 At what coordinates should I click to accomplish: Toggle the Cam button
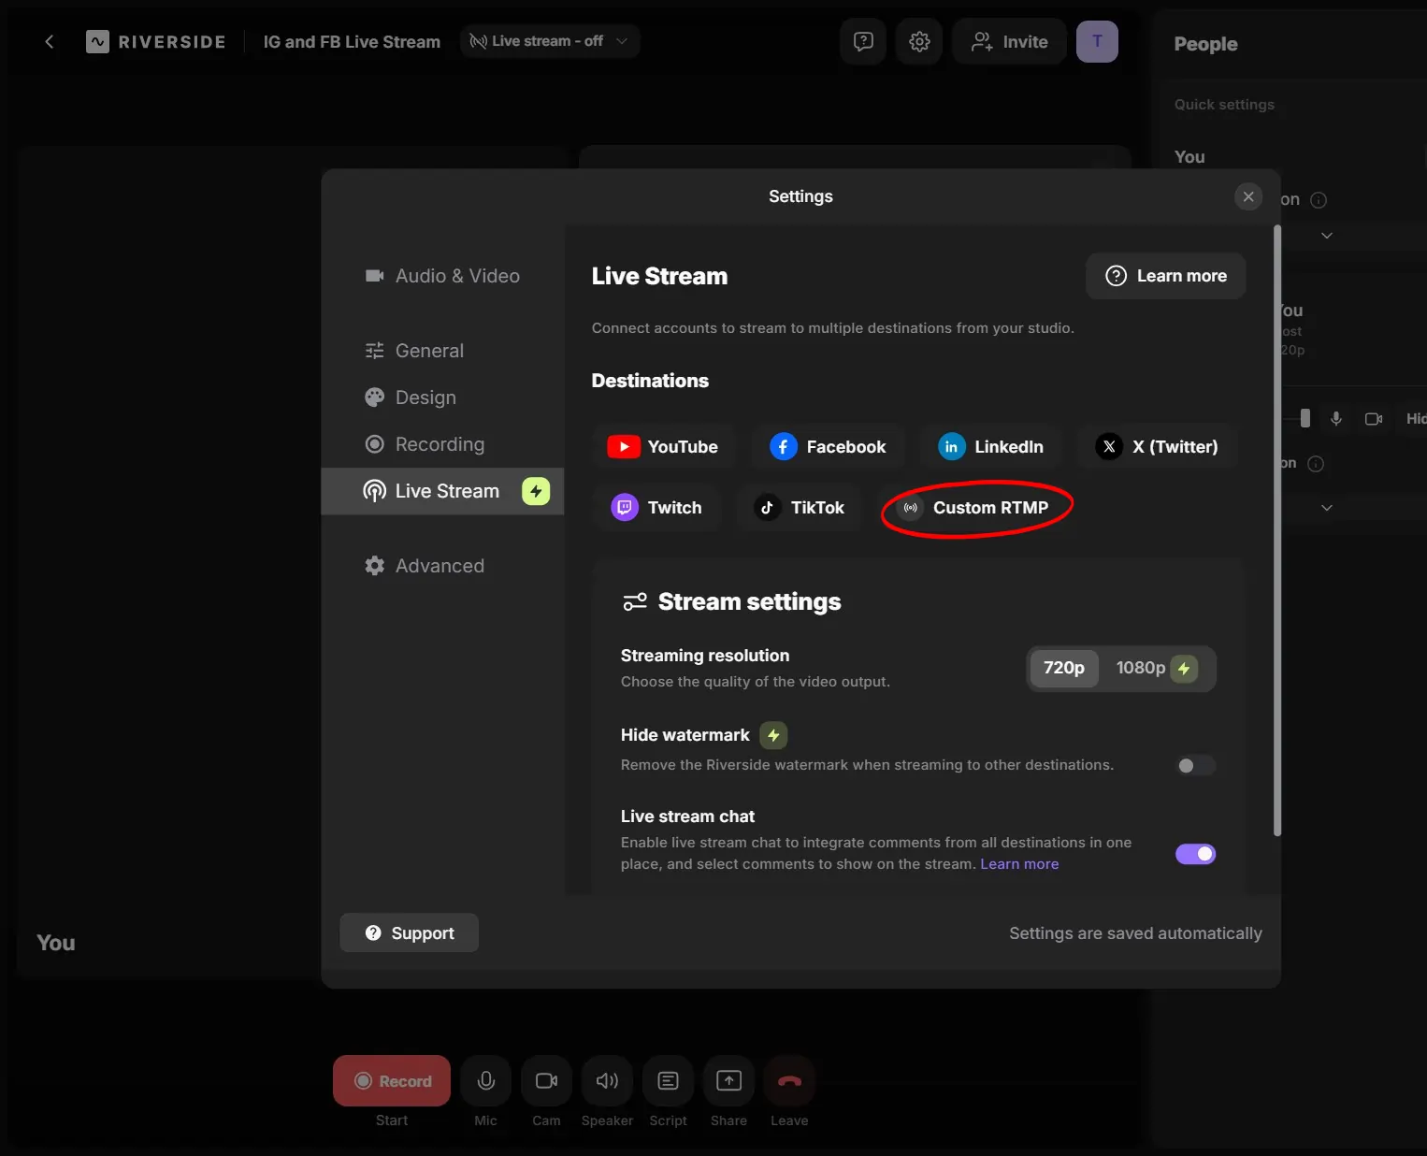tap(546, 1081)
